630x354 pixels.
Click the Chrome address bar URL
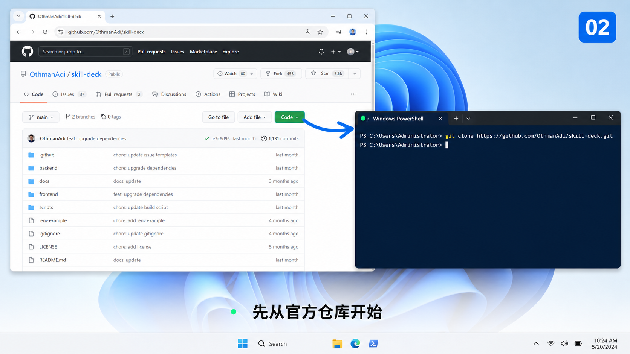pyautogui.click(x=106, y=32)
